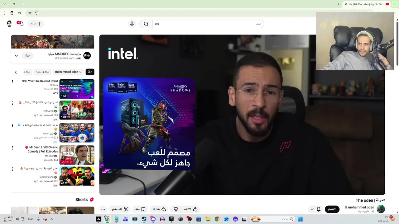This screenshot has width=399, height=224.
Task: Show hidden tray icons chevron
Action: (x=52, y=219)
